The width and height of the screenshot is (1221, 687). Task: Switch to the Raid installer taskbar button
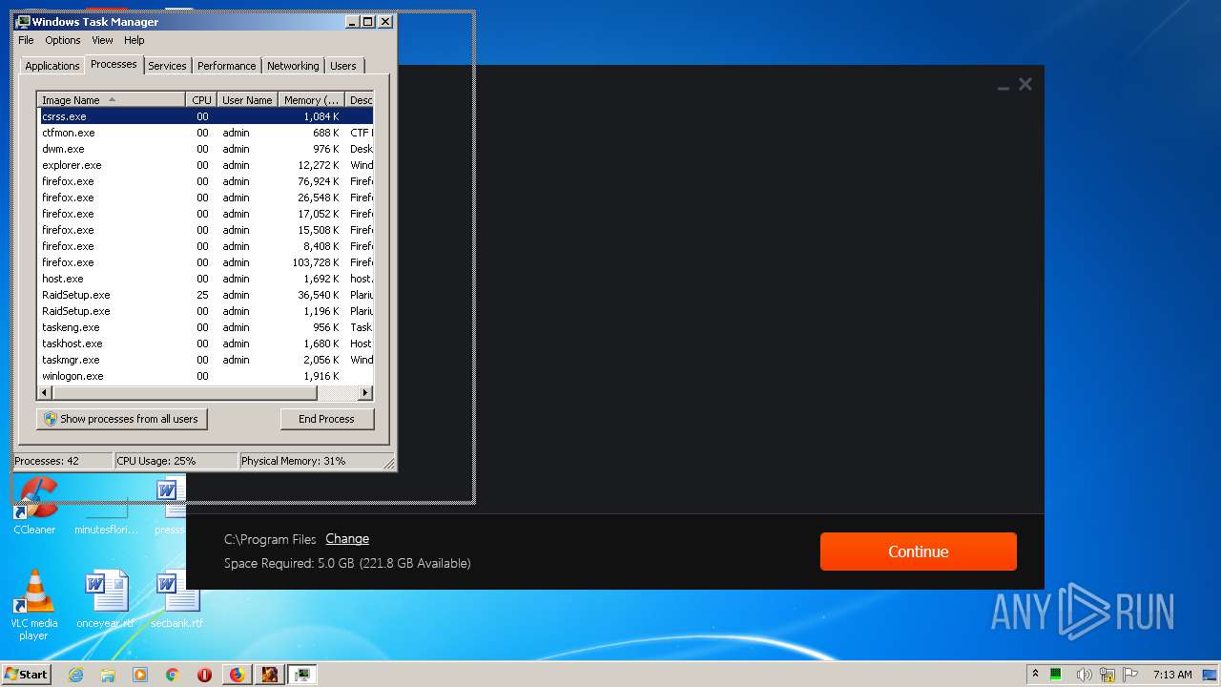[269, 675]
